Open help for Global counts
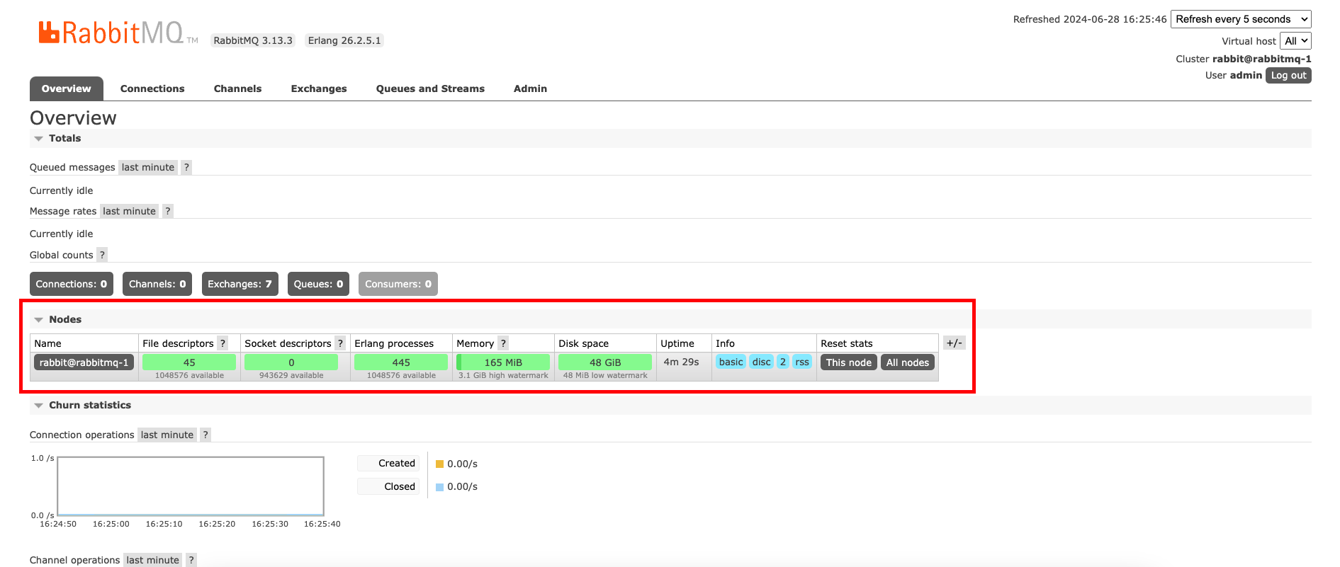This screenshot has height=567, width=1340. [x=102, y=255]
